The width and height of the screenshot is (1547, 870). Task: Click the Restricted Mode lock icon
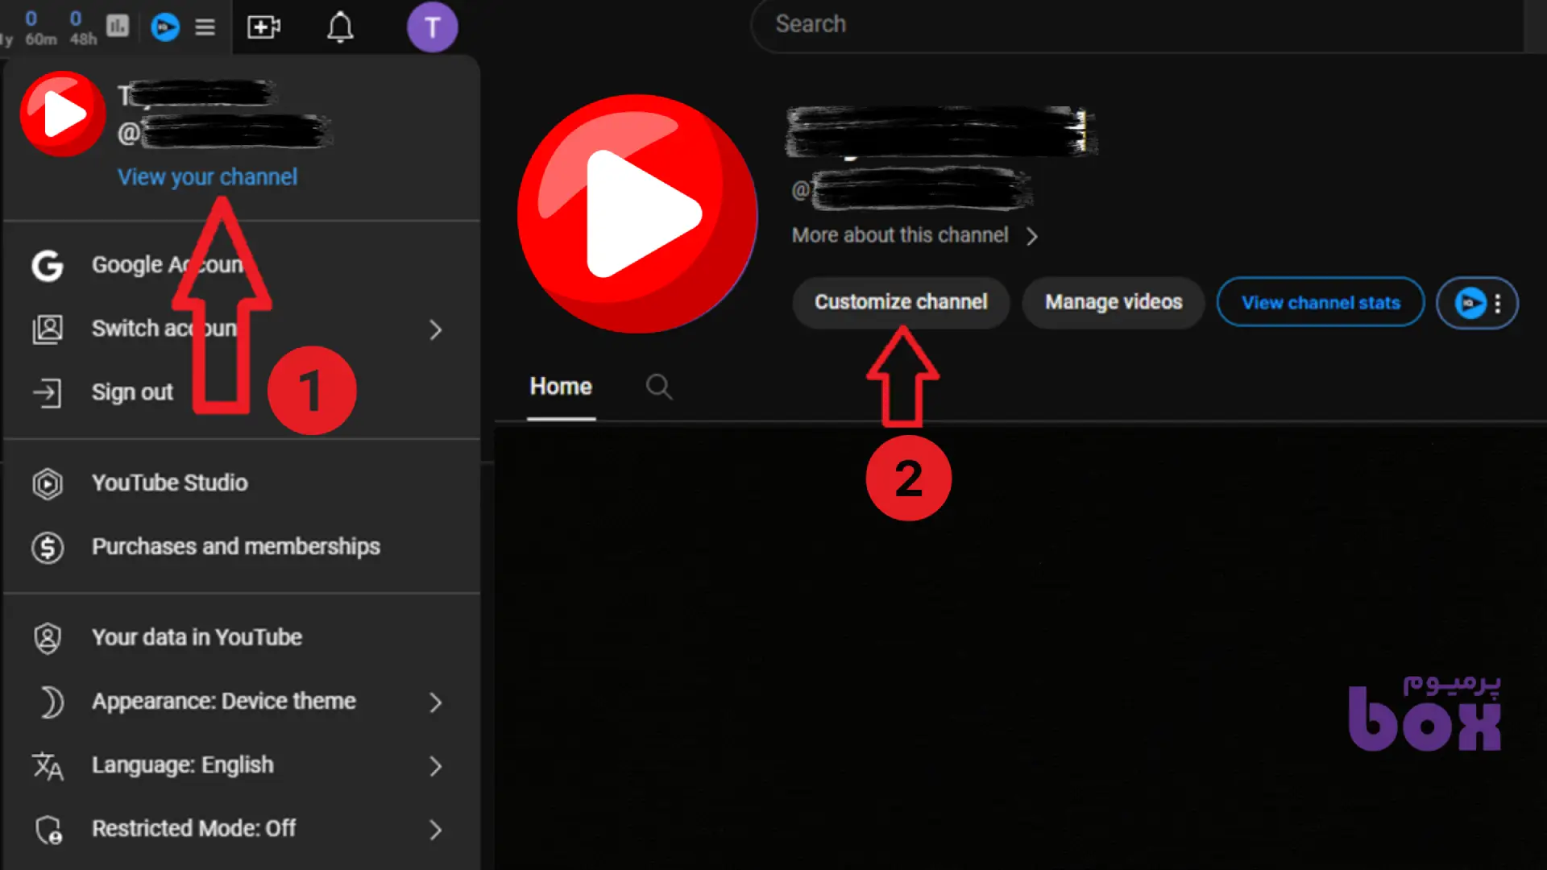pos(48,830)
